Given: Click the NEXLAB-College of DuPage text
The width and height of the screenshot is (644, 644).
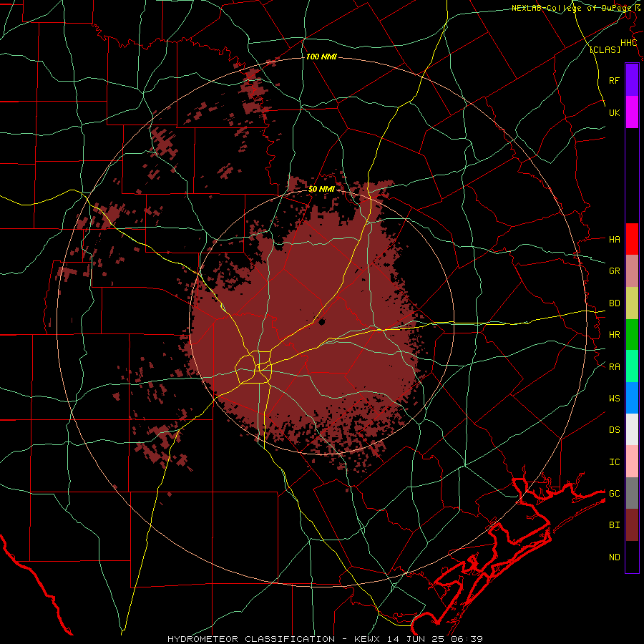Looking at the screenshot, I should click(571, 8).
